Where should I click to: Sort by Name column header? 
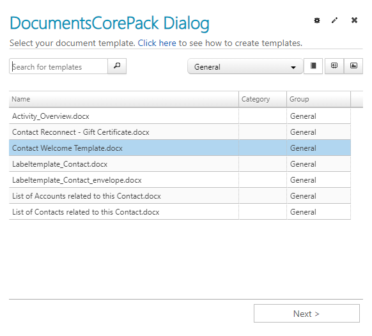click(124, 99)
